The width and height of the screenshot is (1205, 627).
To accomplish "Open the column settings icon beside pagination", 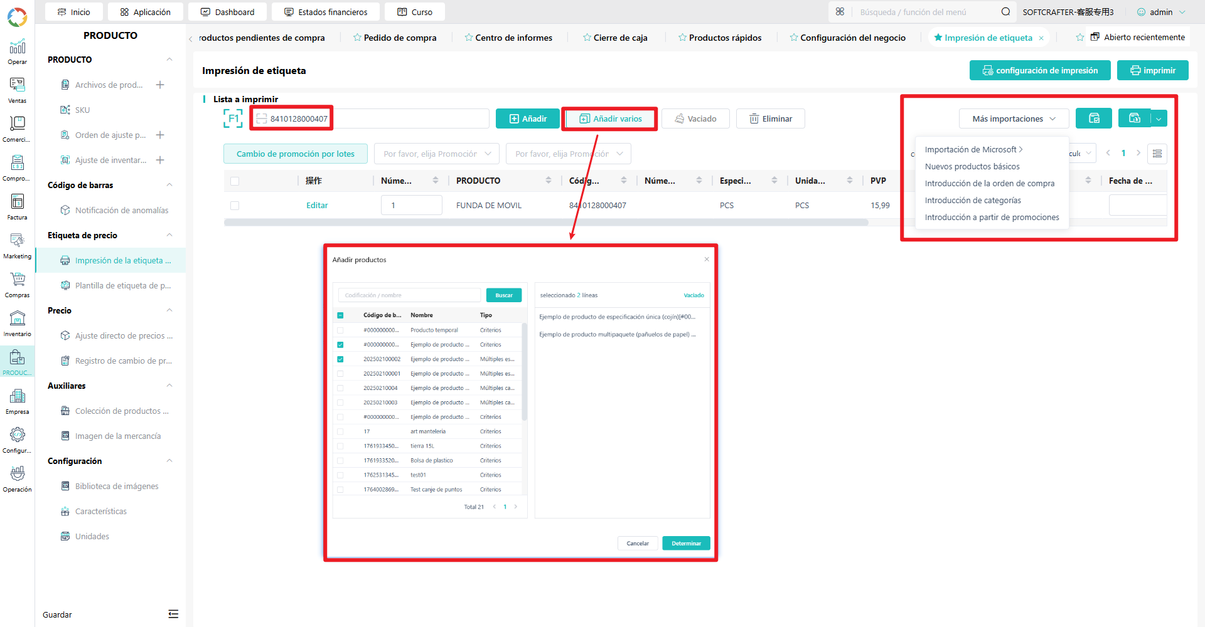I will pyautogui.click(x=1157, y=154).
